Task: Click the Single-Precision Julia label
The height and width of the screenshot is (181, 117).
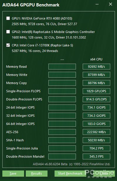Action: 22,148
